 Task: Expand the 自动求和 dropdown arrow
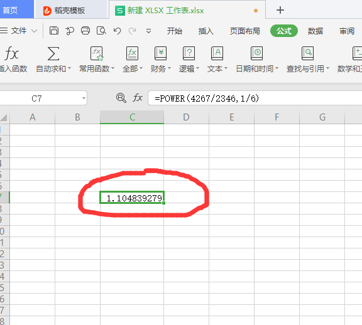[x=69, y=68]
